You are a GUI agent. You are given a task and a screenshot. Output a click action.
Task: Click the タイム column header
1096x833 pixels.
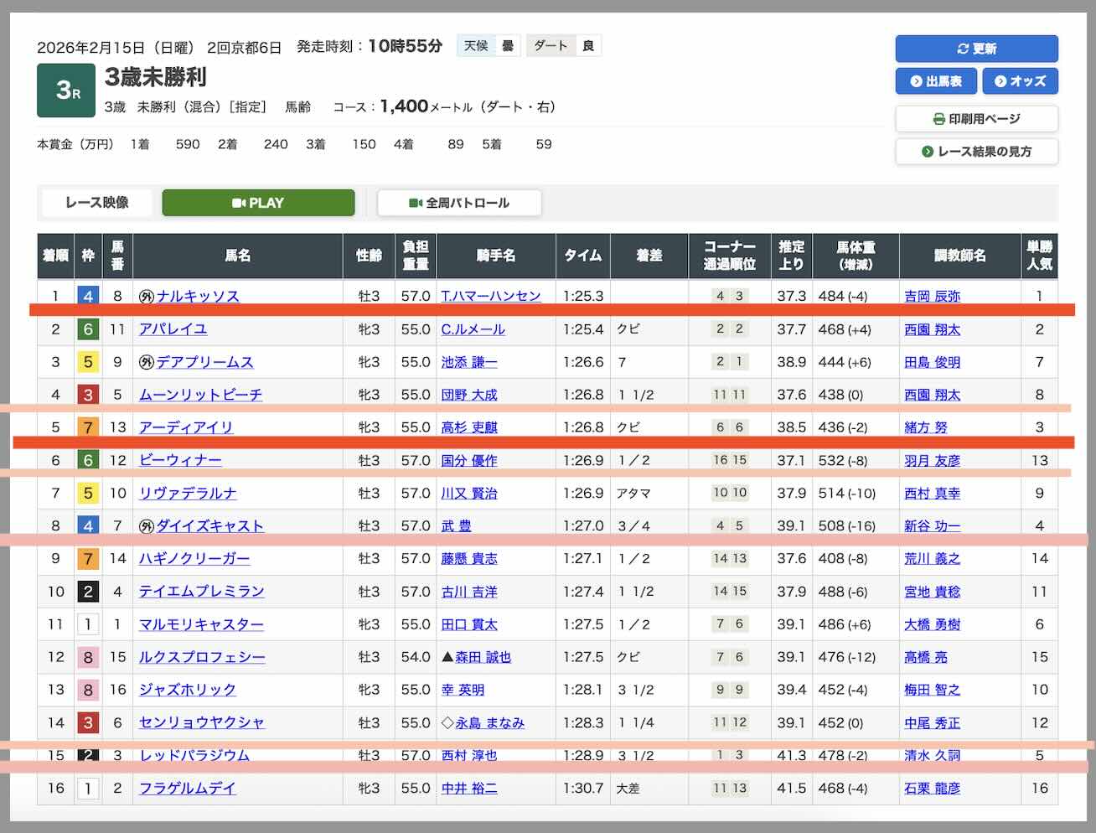(582, 256)
